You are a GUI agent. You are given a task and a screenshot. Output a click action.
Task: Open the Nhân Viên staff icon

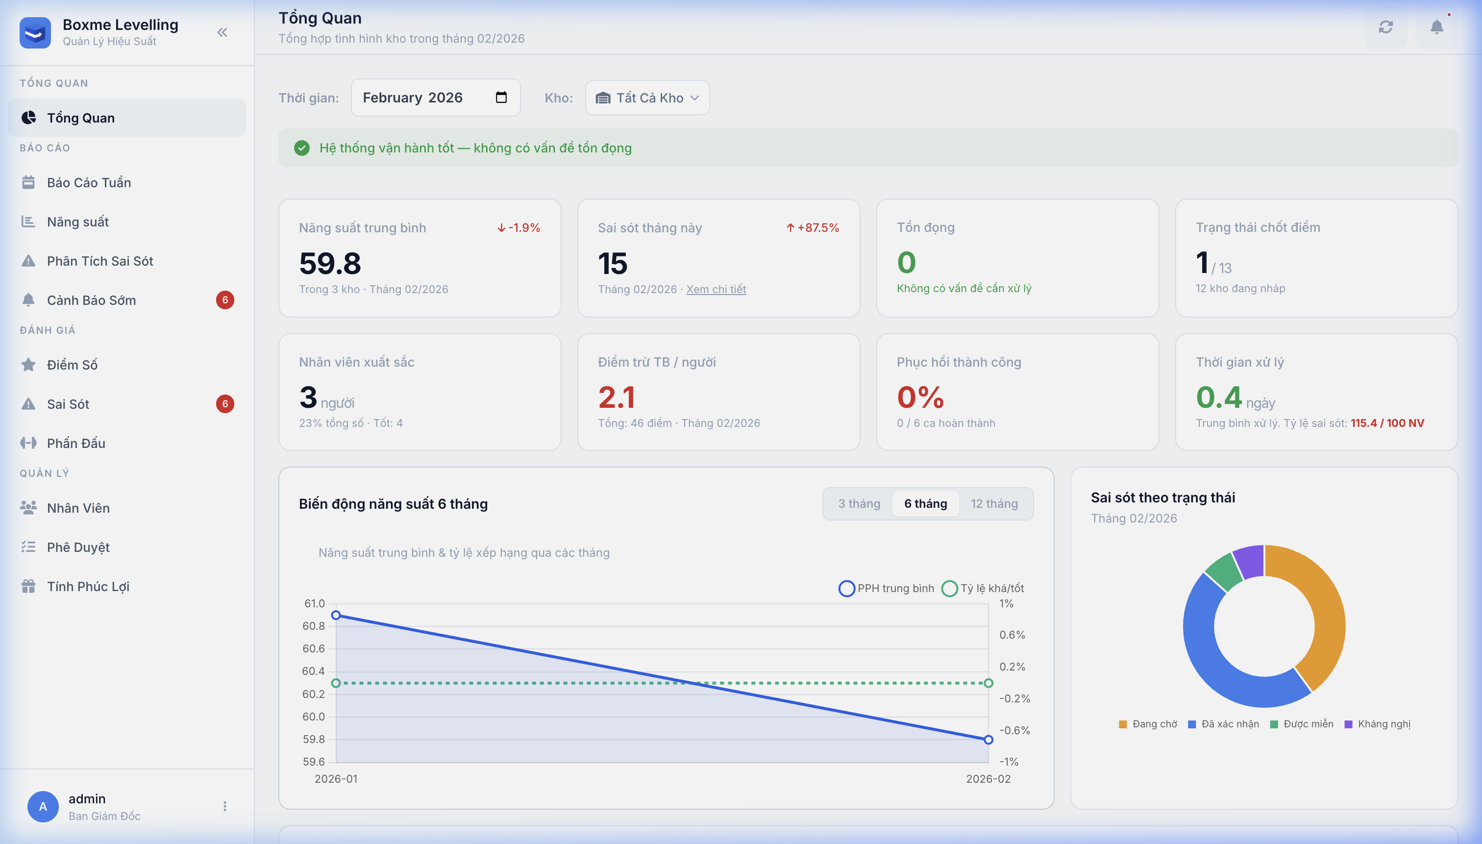(x=28, y=507)
